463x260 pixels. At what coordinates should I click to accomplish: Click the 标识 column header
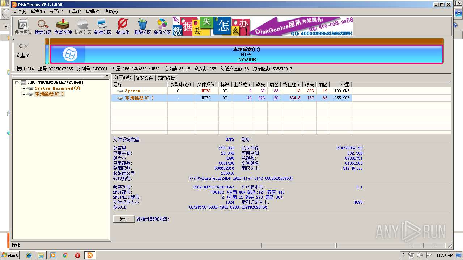[x=225, y=84]
